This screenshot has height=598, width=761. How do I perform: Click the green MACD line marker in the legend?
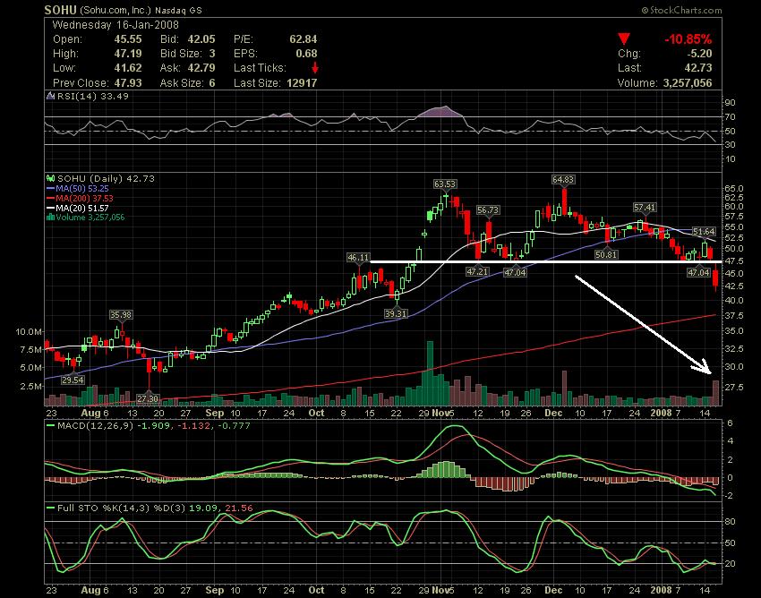click(50, 426)
